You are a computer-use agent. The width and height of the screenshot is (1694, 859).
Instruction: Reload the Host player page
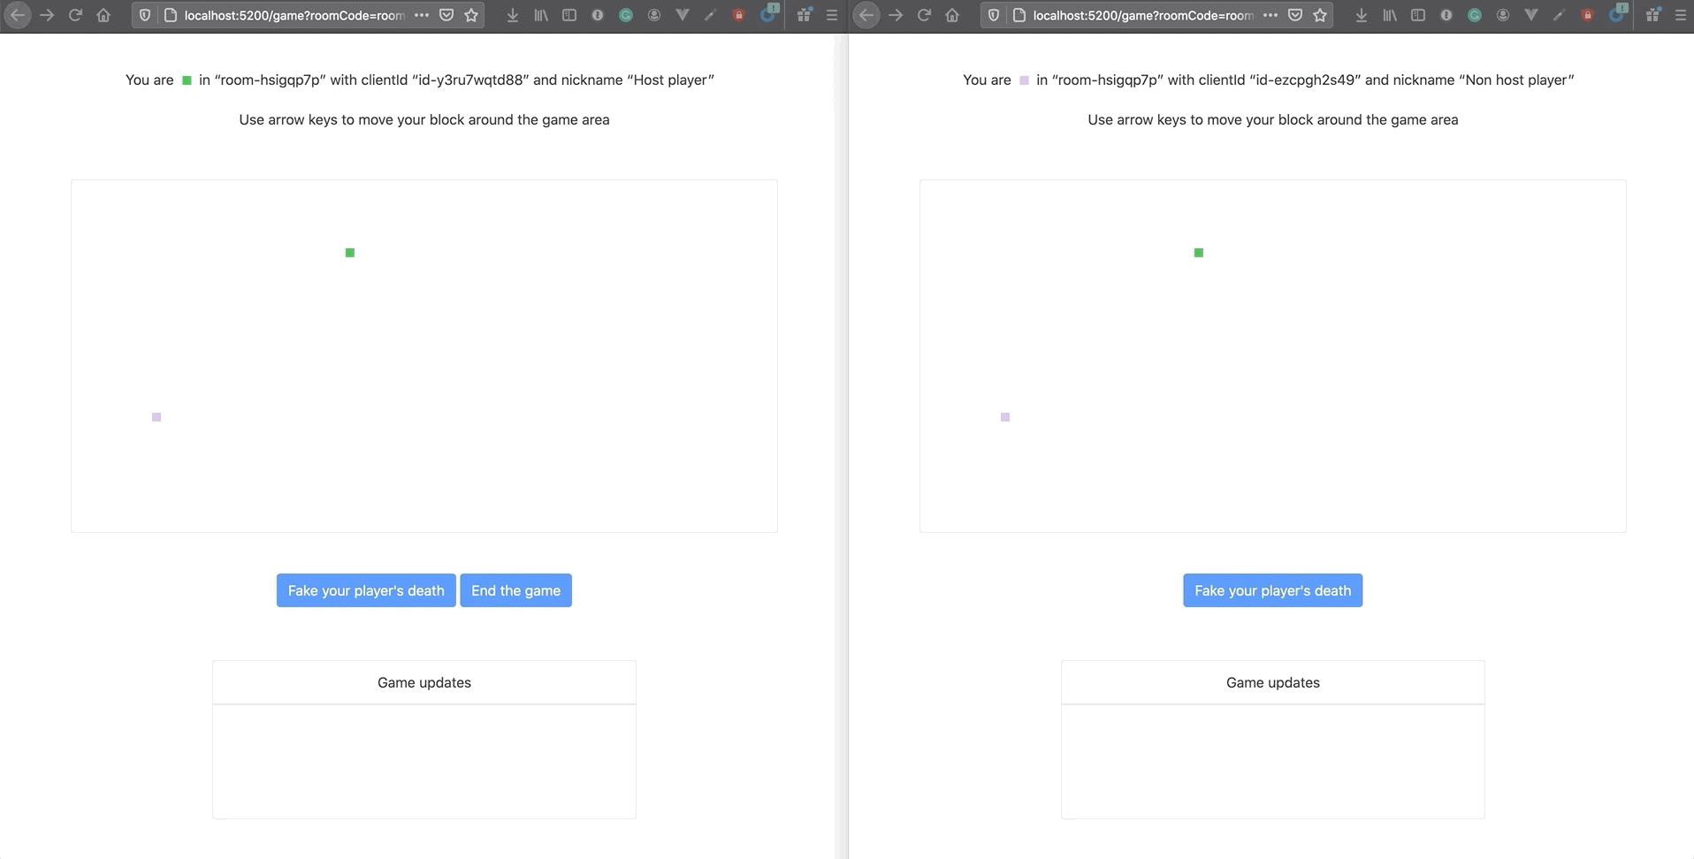75,15
